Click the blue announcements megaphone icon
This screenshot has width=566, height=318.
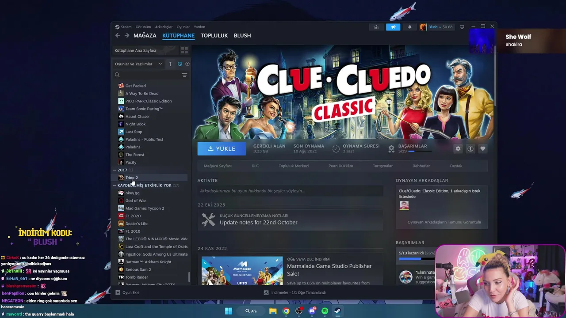393,27
